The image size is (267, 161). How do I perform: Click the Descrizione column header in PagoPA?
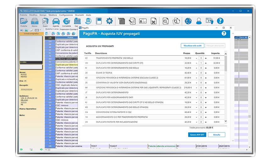pyautogui.click(x=101, y=53)
